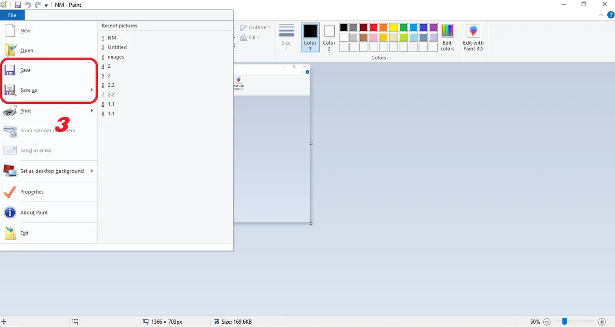Pick the brown color swatch
The height and width of the screenshot is (327, 615).
pyautogui.click(x=364, y=37)
